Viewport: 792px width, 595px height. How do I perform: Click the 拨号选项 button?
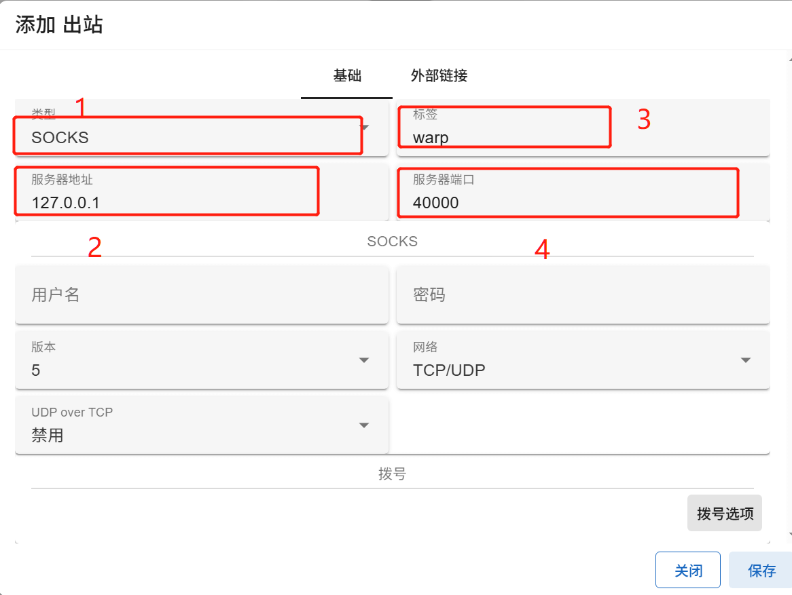(724, 514)
